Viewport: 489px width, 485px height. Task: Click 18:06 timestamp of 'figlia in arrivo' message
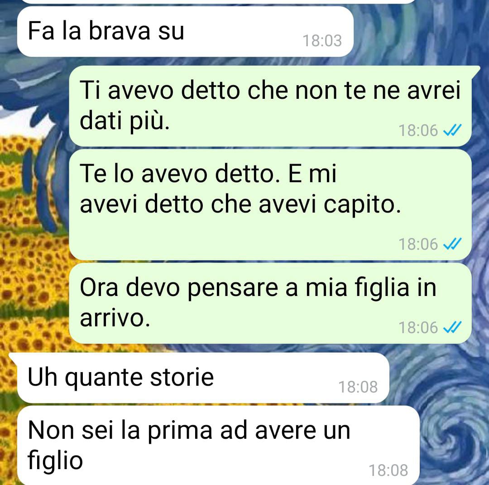pyautogui.click(x=418, y=328)
